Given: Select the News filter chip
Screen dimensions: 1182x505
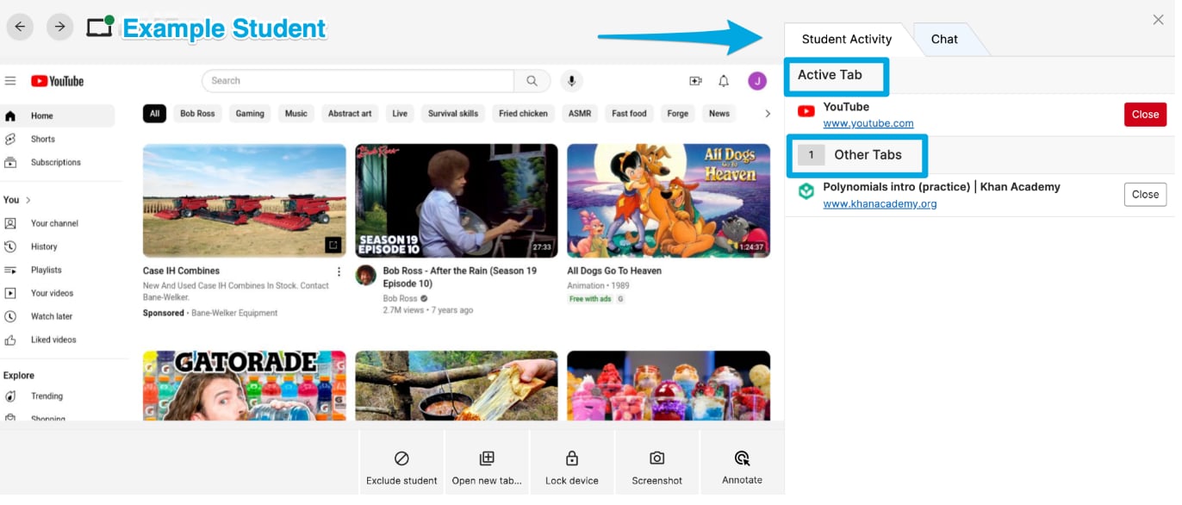Looking at the screenshot, I should (x=719, y=113).
